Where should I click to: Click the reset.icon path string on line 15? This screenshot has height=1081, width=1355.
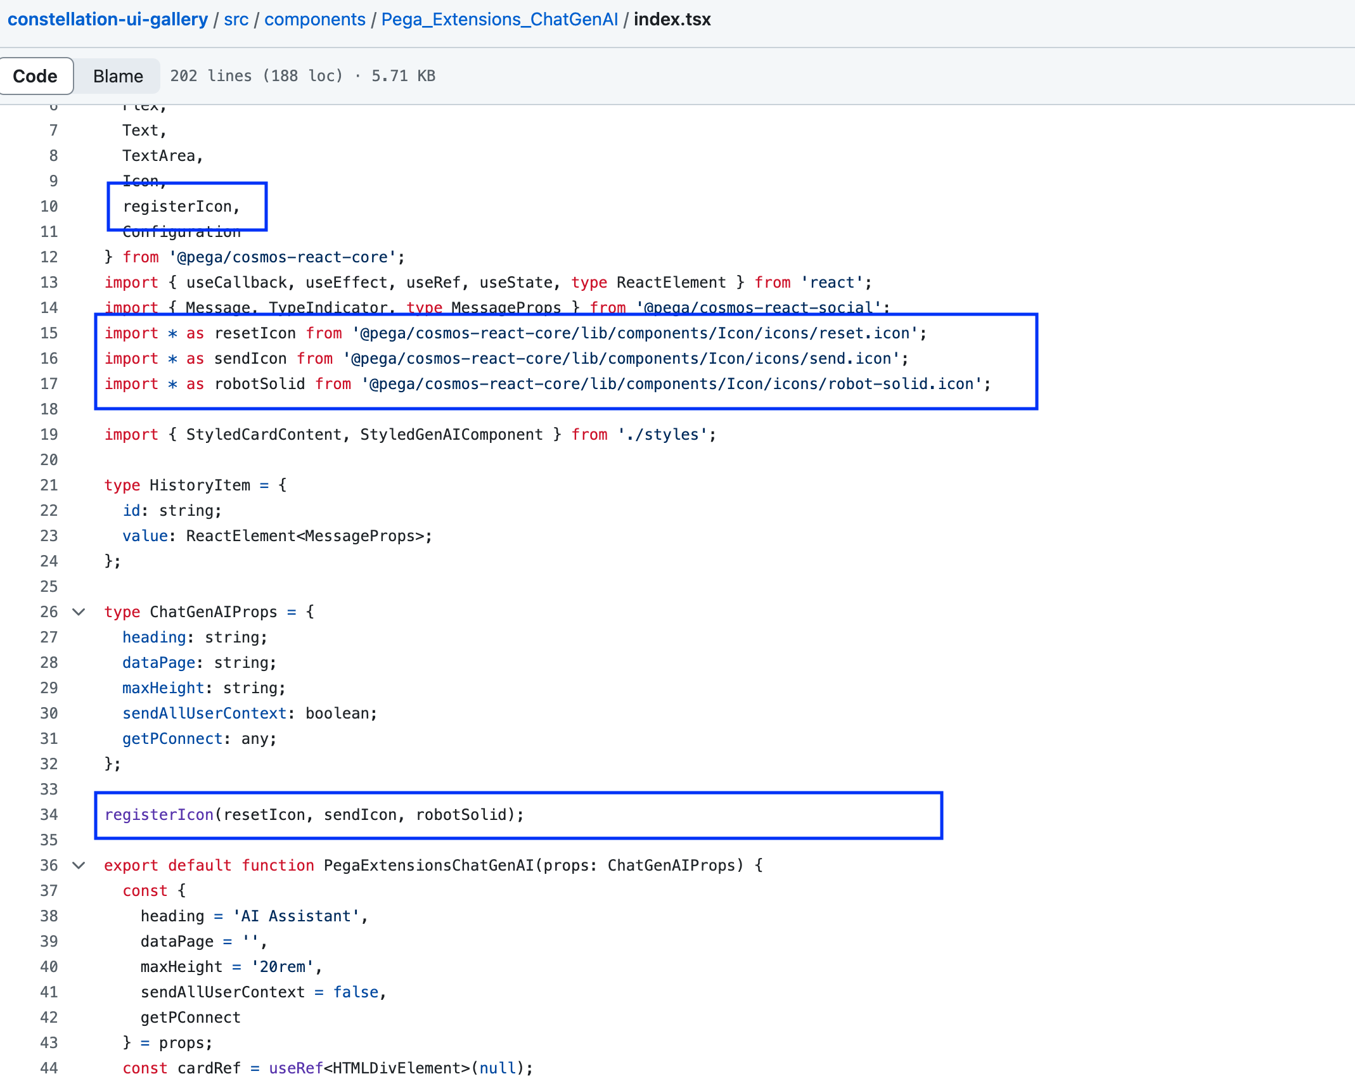pos(635,333)
